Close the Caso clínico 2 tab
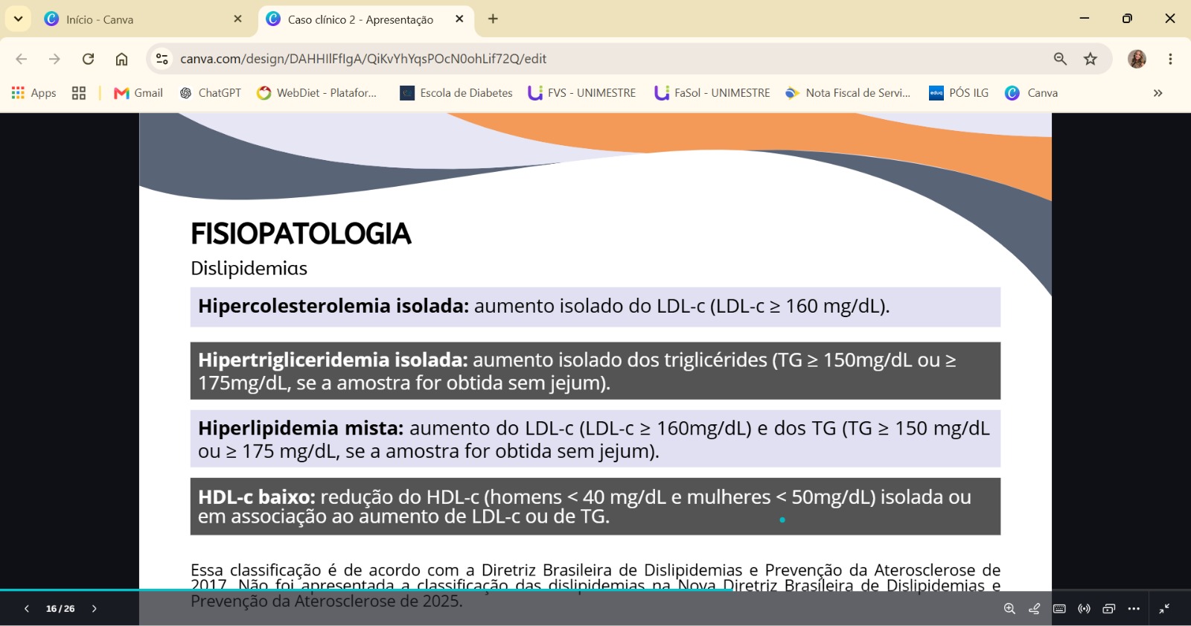 pos(459,19)
